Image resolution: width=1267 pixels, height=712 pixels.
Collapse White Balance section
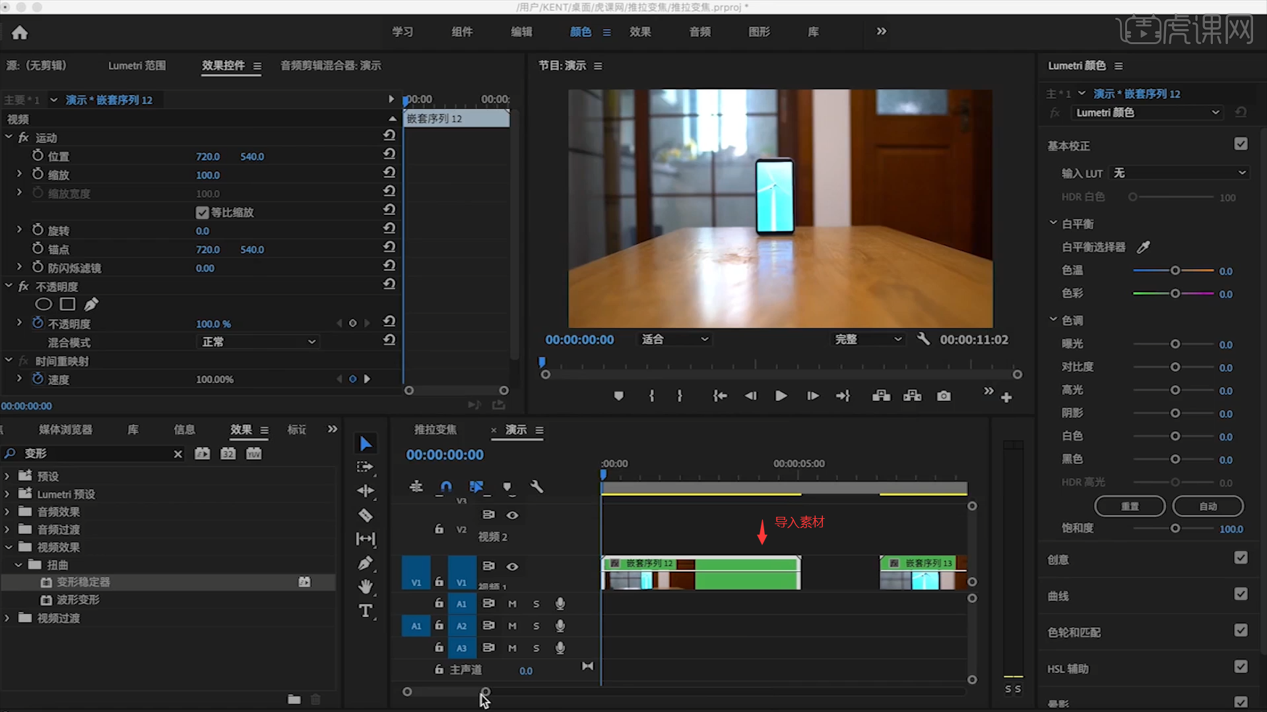[1053, 223]
